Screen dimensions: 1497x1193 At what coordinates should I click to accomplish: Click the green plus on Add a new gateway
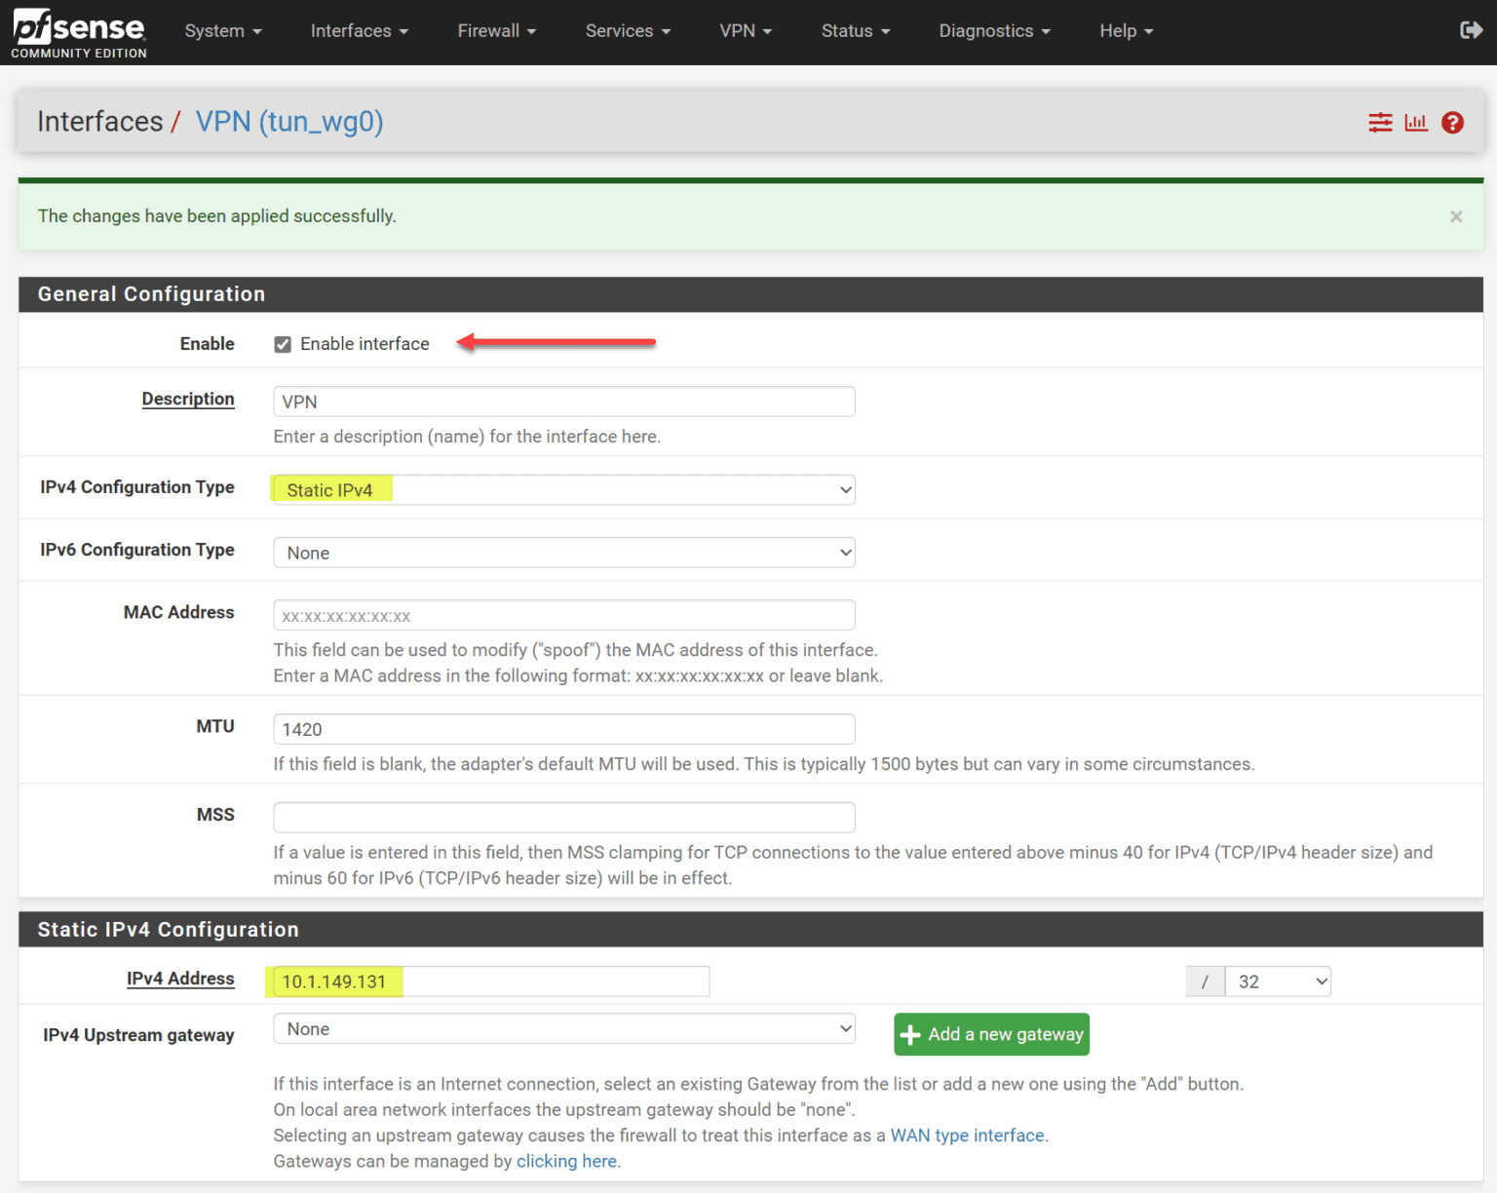tap(910, 1034)
